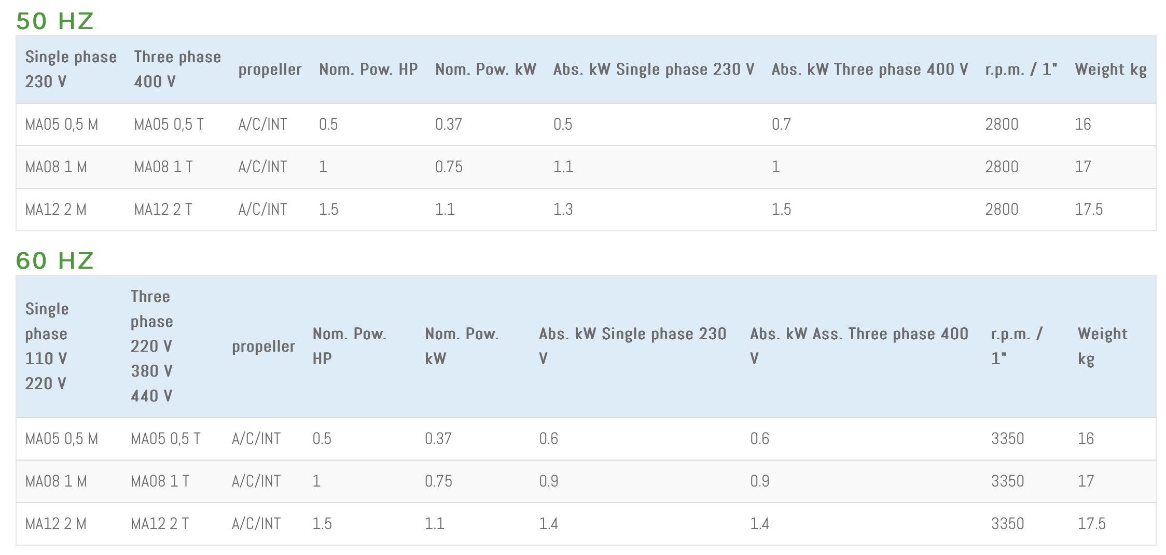Click the "Weight kg" header in the 50 HZ table
This screenshot has height=555, width=1166.
coord(1111,70)
